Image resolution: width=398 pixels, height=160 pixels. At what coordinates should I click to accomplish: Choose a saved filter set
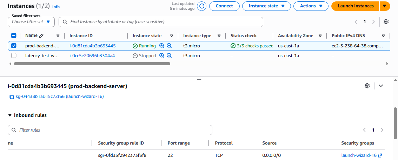[31, 22]
